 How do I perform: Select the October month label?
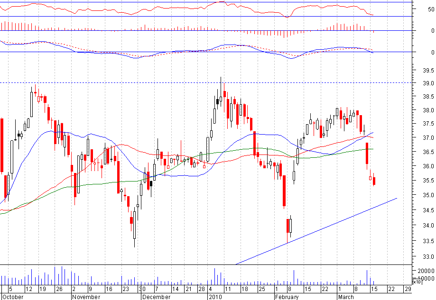tap(13, 297)
